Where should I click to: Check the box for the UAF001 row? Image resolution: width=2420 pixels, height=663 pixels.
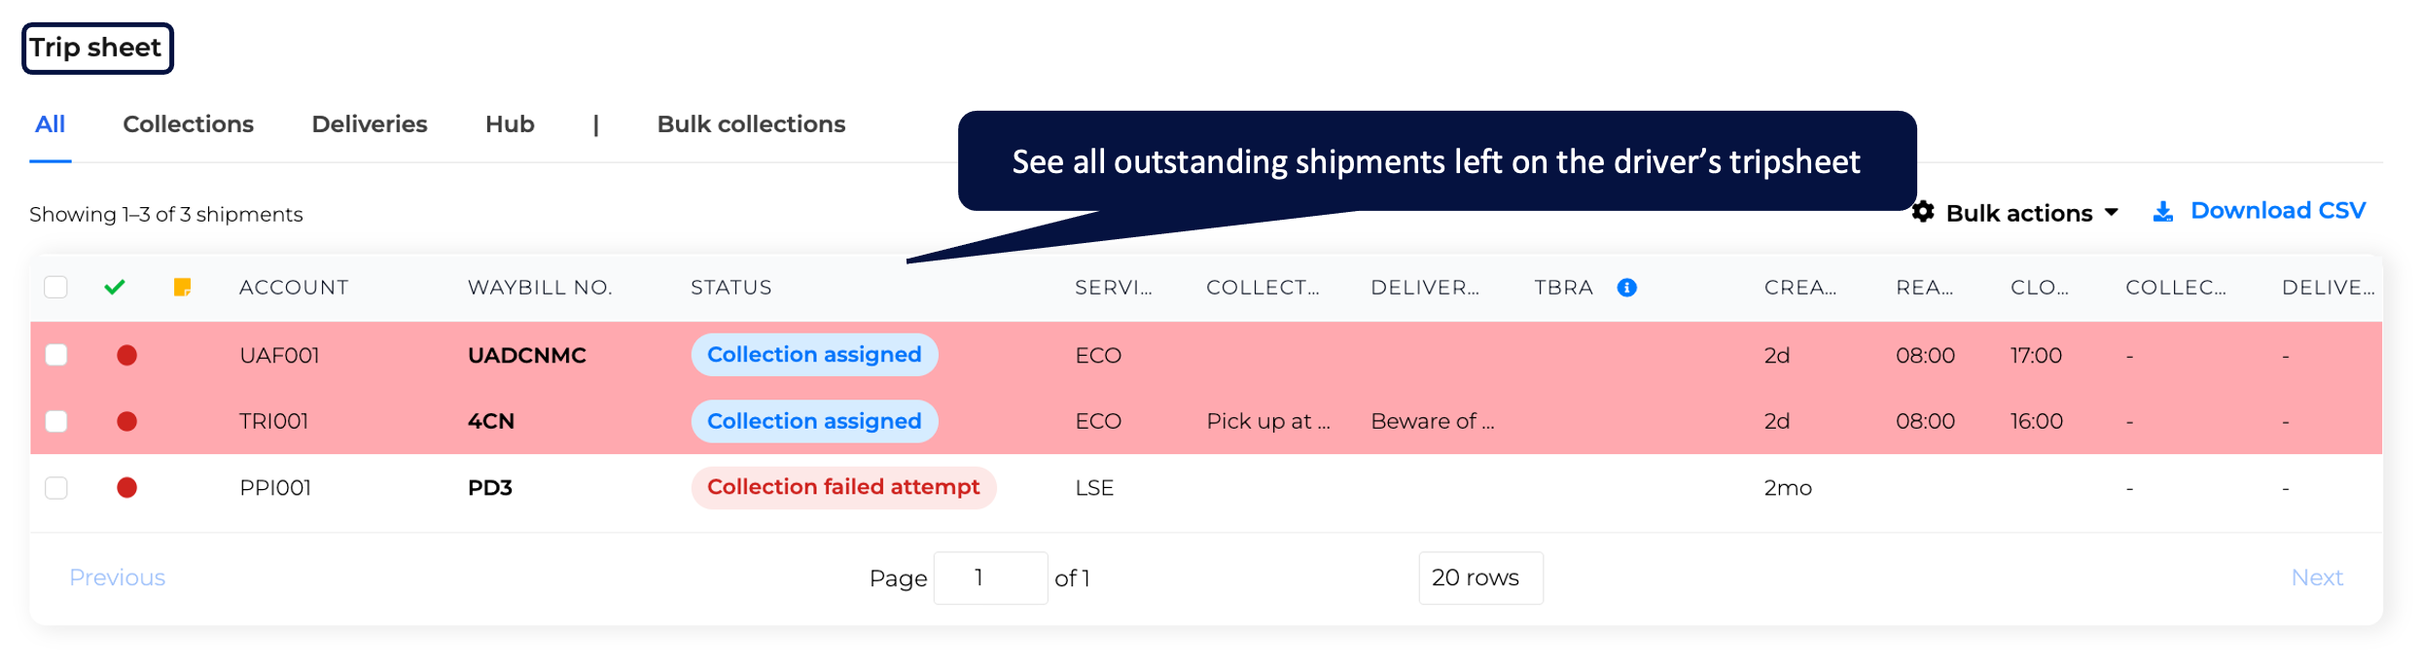tap(56, 355)
